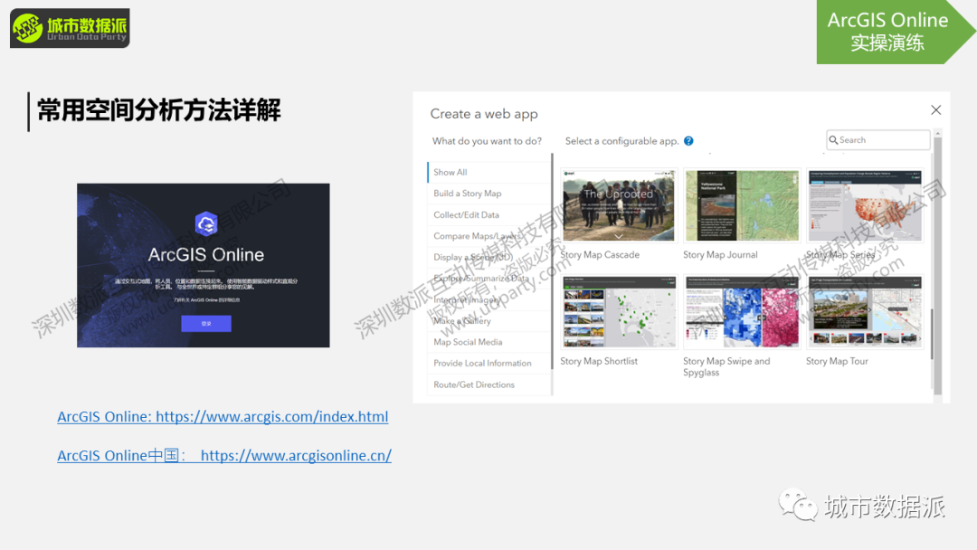Open the ArcGIS Online arcgis.com link

coord(223,416)
